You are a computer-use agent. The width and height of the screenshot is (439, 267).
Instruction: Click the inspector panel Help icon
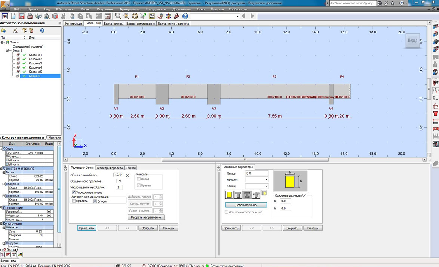click(x=42, y=31)
